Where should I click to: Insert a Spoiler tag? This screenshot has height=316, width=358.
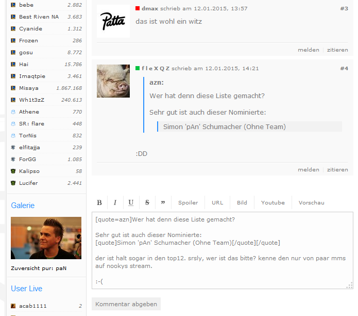coord(188,203)
